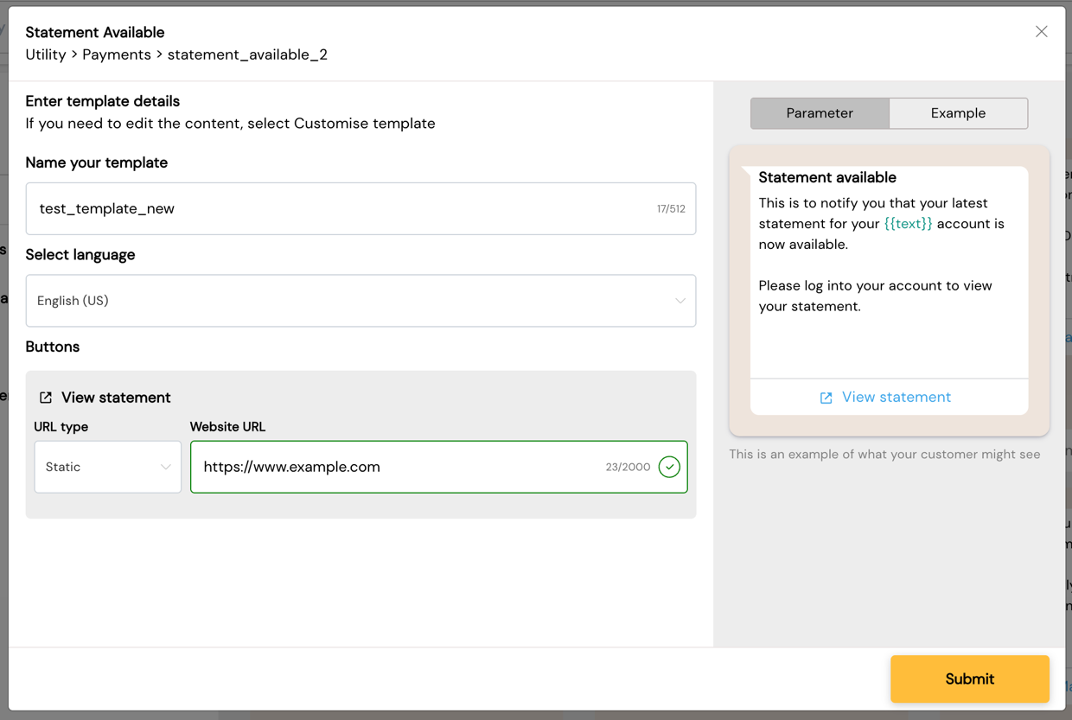The width and height of the screenshot is (1072, 720).
Task: Click the template name input field
Action: click(361, 208)
